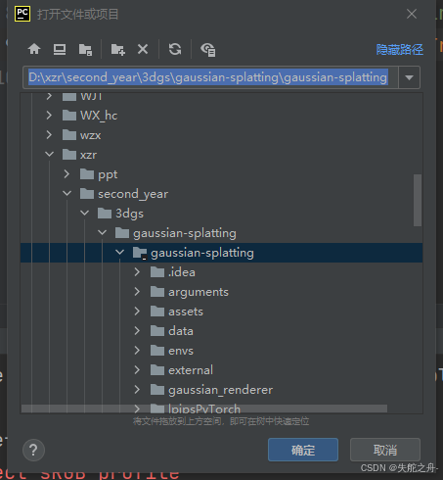Collapse the 3dgs folder
The height and width of the screenshot is (480, 443).
[84, 213]
